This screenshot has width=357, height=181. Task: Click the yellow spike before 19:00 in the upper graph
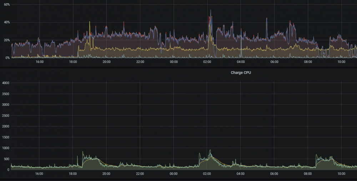point(90,23)
